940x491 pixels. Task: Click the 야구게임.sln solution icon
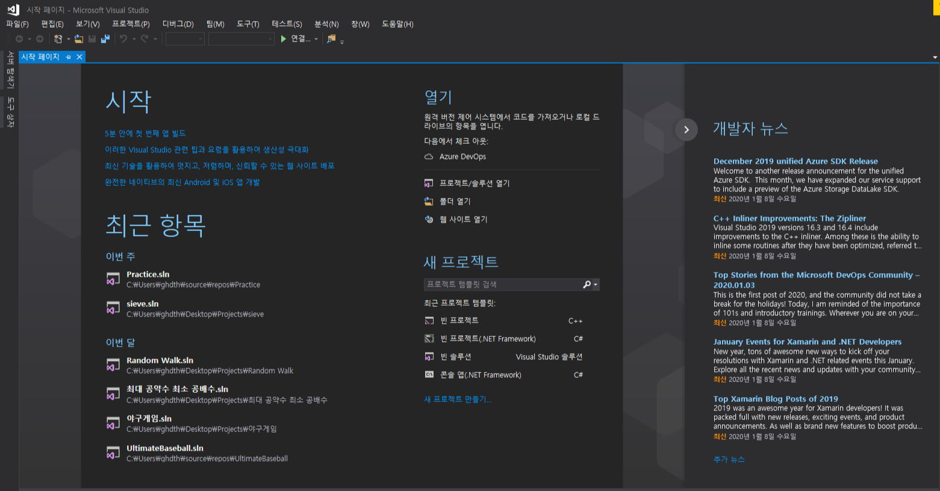point(113,424)
